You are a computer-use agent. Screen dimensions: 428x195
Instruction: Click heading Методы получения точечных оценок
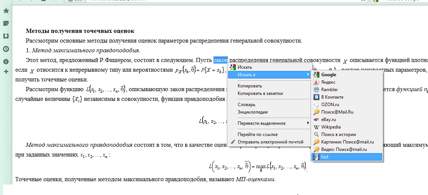click(80, 31)
